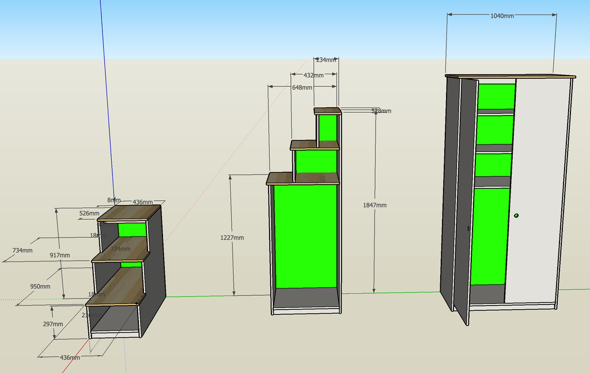Select the 528mm dimension label
590x373 pixels.
pos(381,111)
